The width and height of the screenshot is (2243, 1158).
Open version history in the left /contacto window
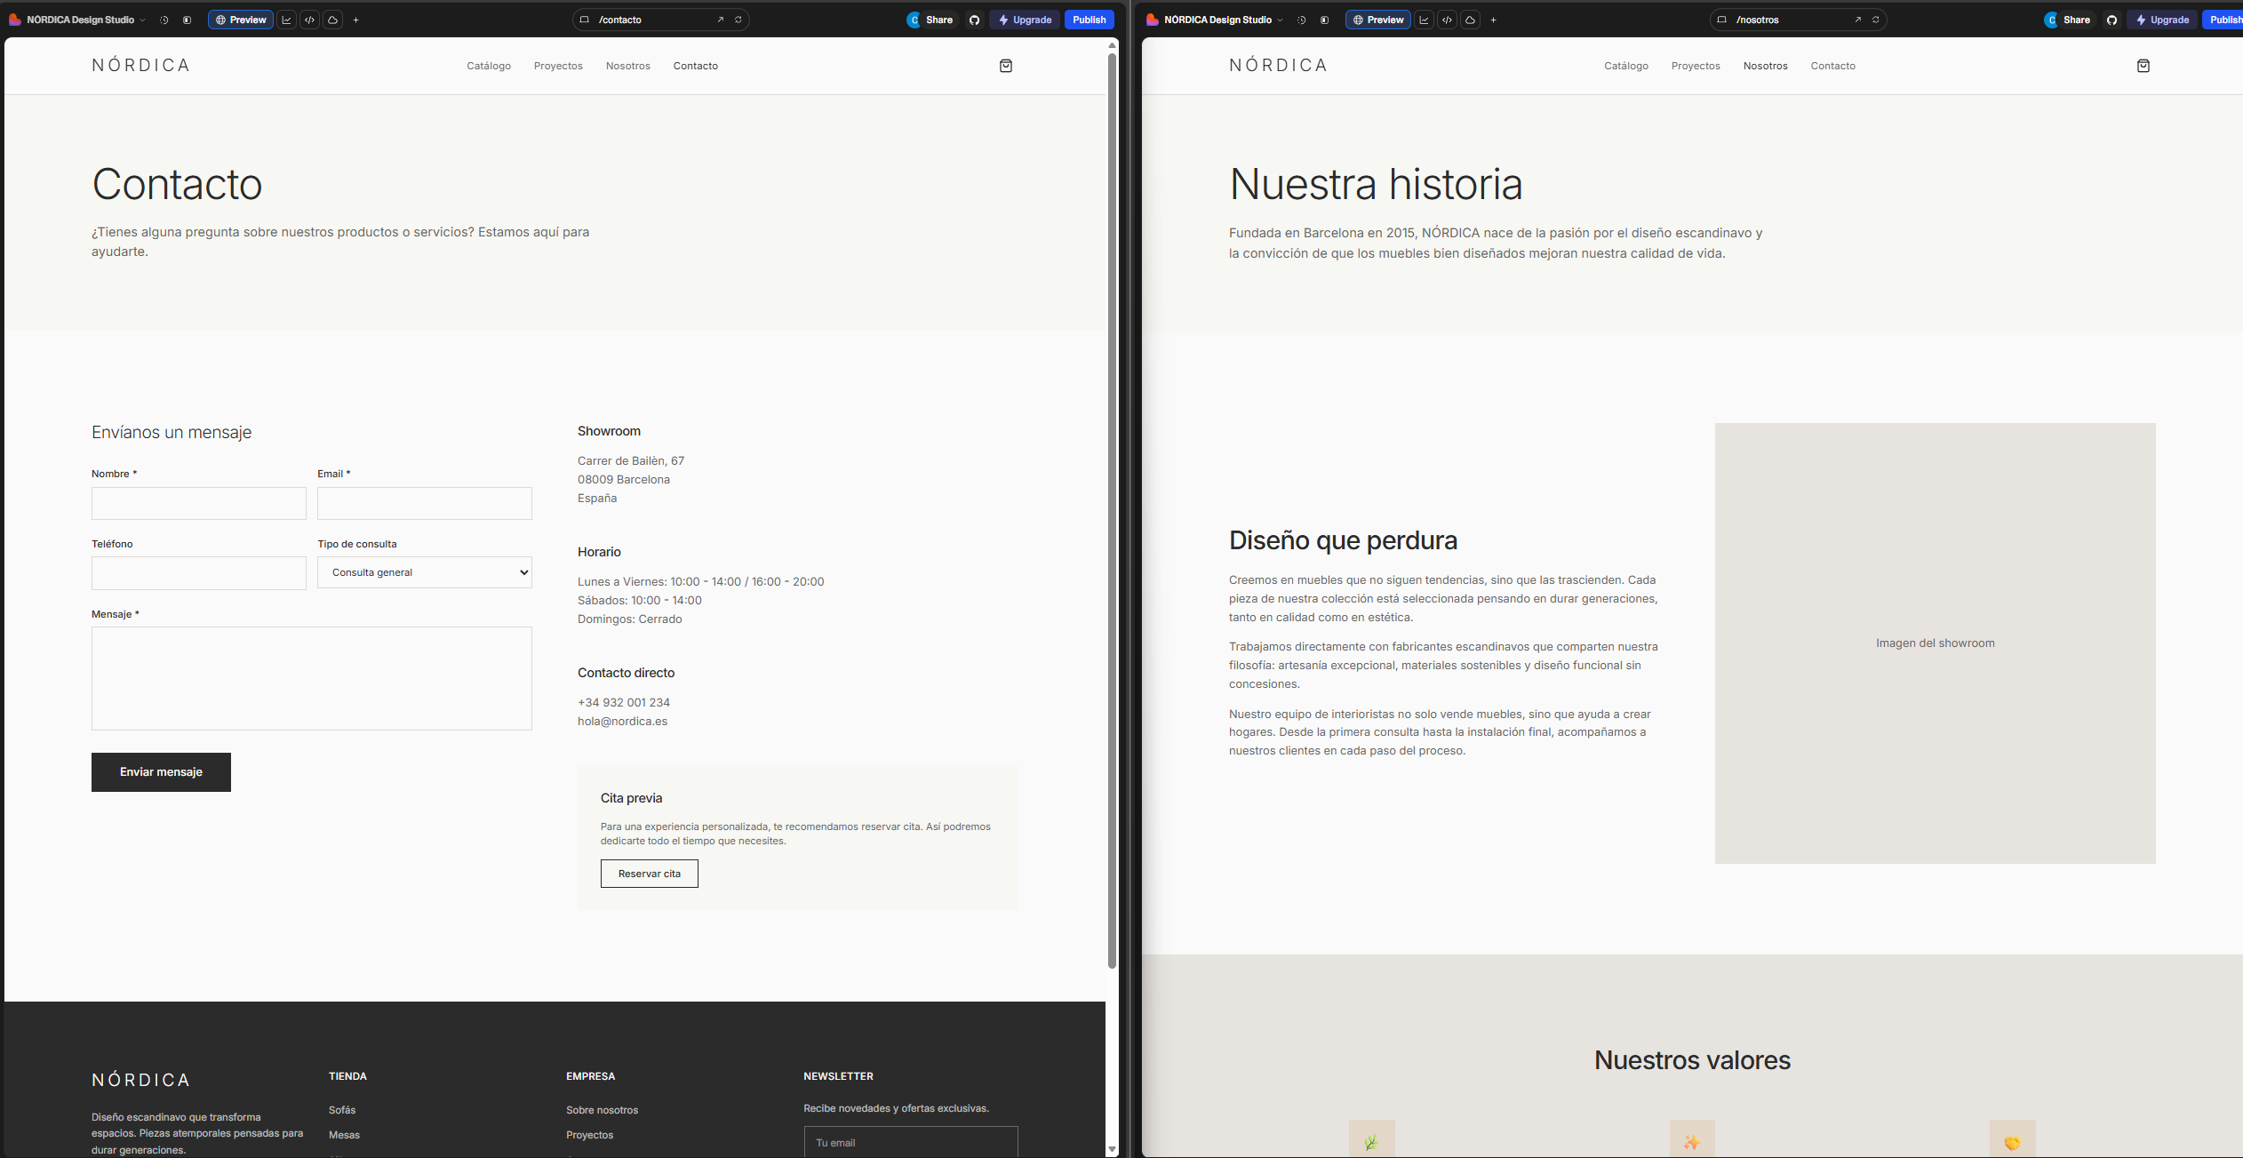(x=164, y=20)
